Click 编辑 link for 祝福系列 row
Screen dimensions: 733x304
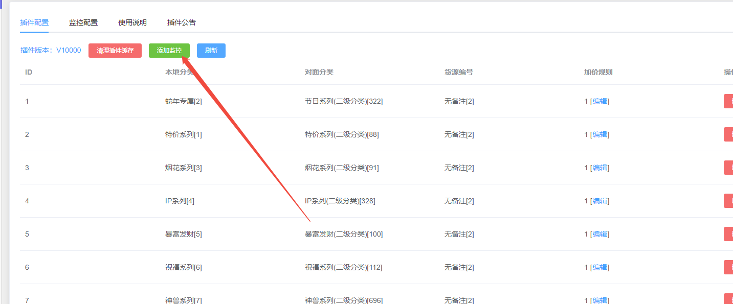coord(600,267)
